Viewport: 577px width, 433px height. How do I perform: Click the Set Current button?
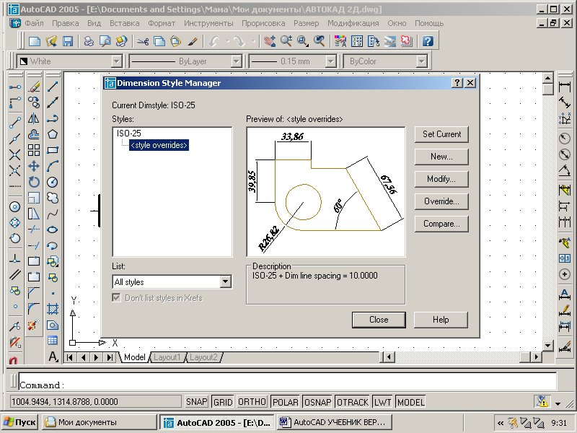coord(441,134)
